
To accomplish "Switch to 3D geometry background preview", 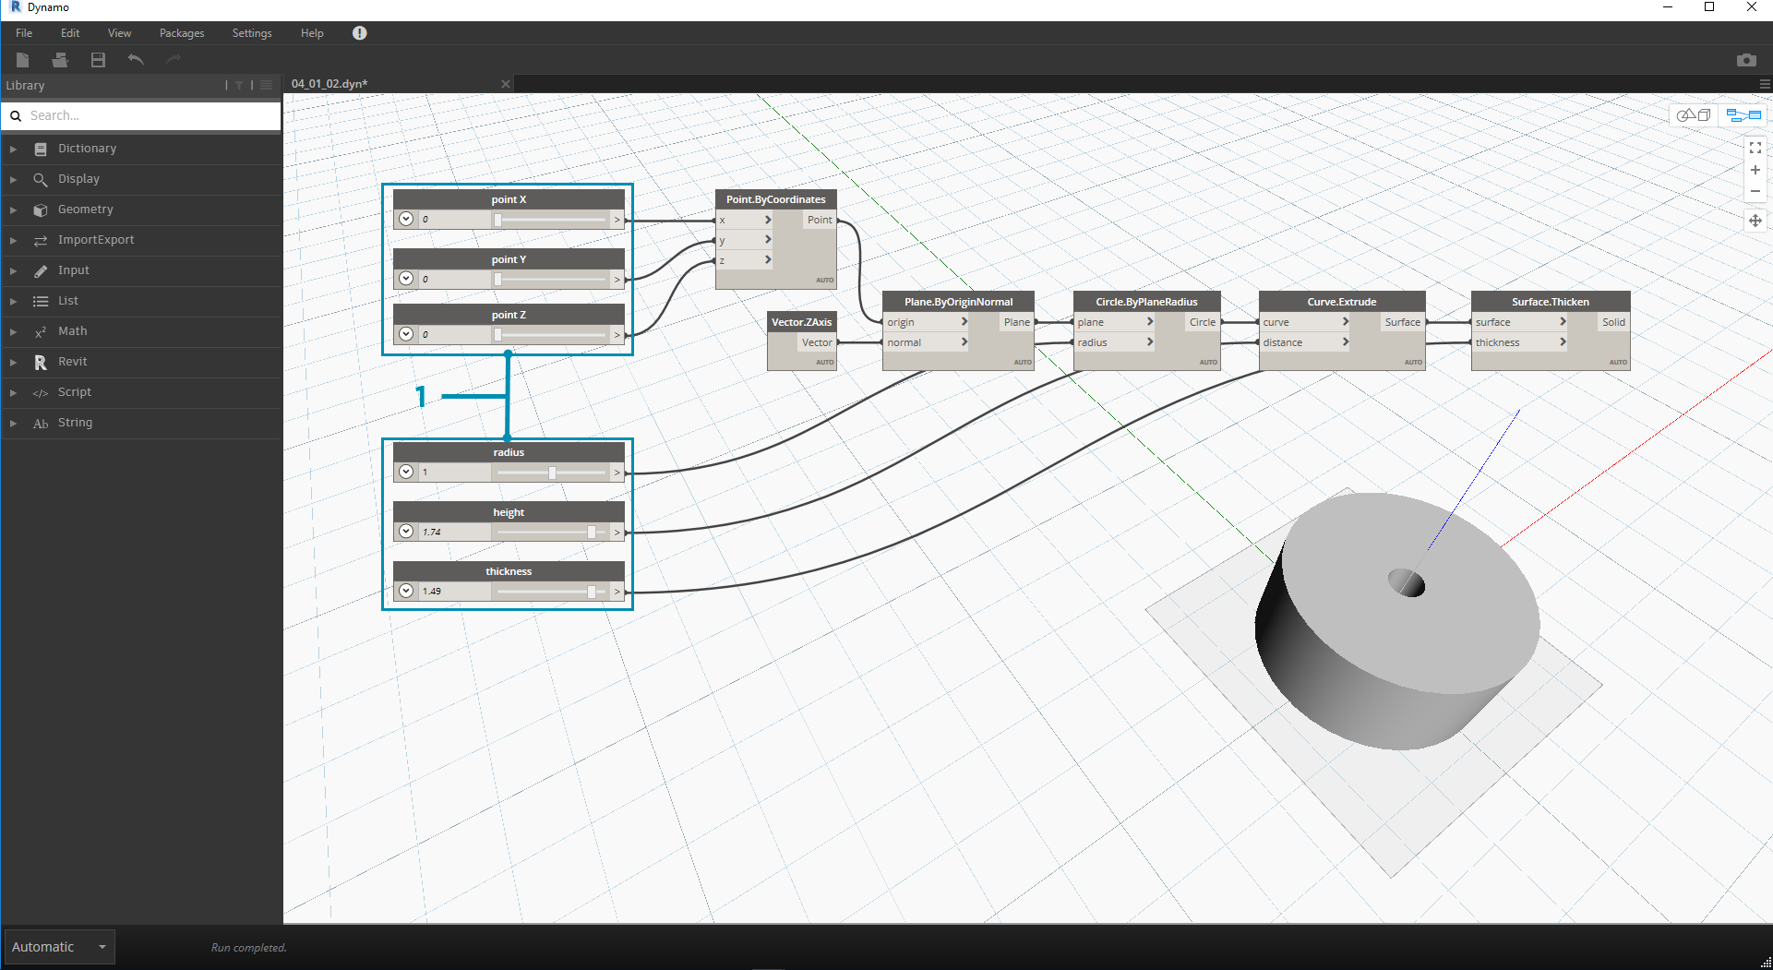I will click(x=1694, y=115).
